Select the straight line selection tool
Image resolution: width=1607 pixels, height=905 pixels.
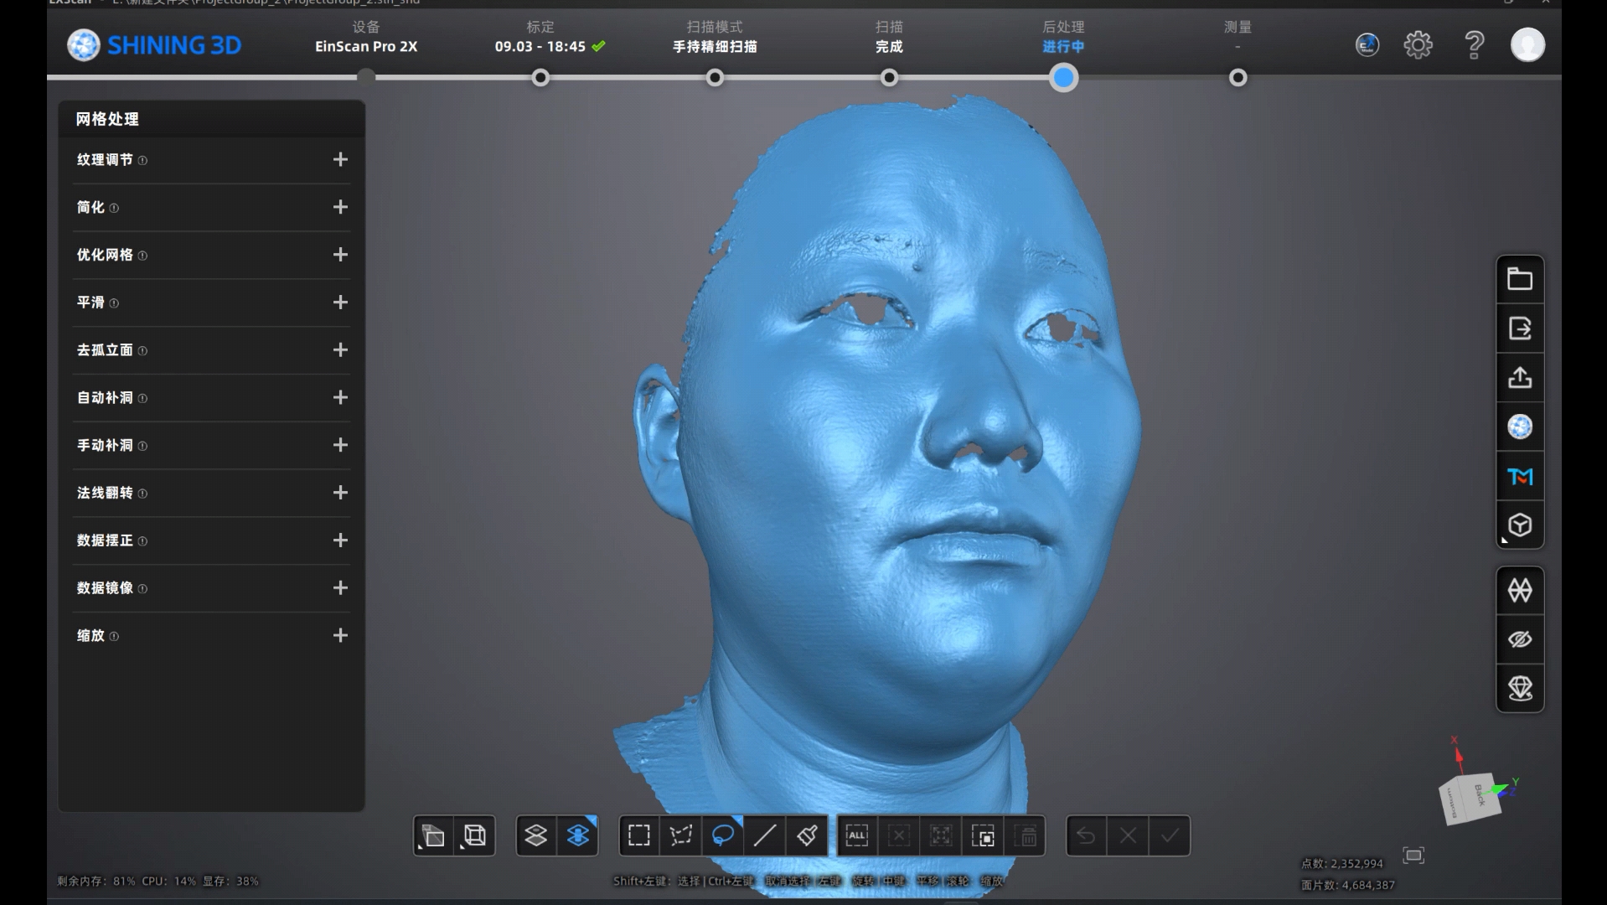pyautogui.click(x=764, y=835)
